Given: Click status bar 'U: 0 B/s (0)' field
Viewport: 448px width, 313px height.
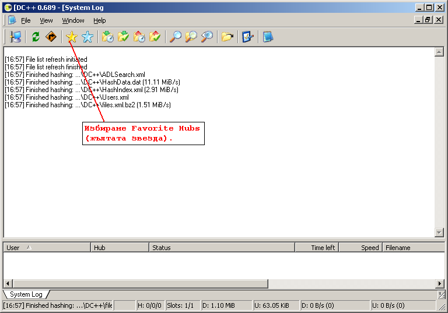Looking at the screenshot, I should pos(402,305).
